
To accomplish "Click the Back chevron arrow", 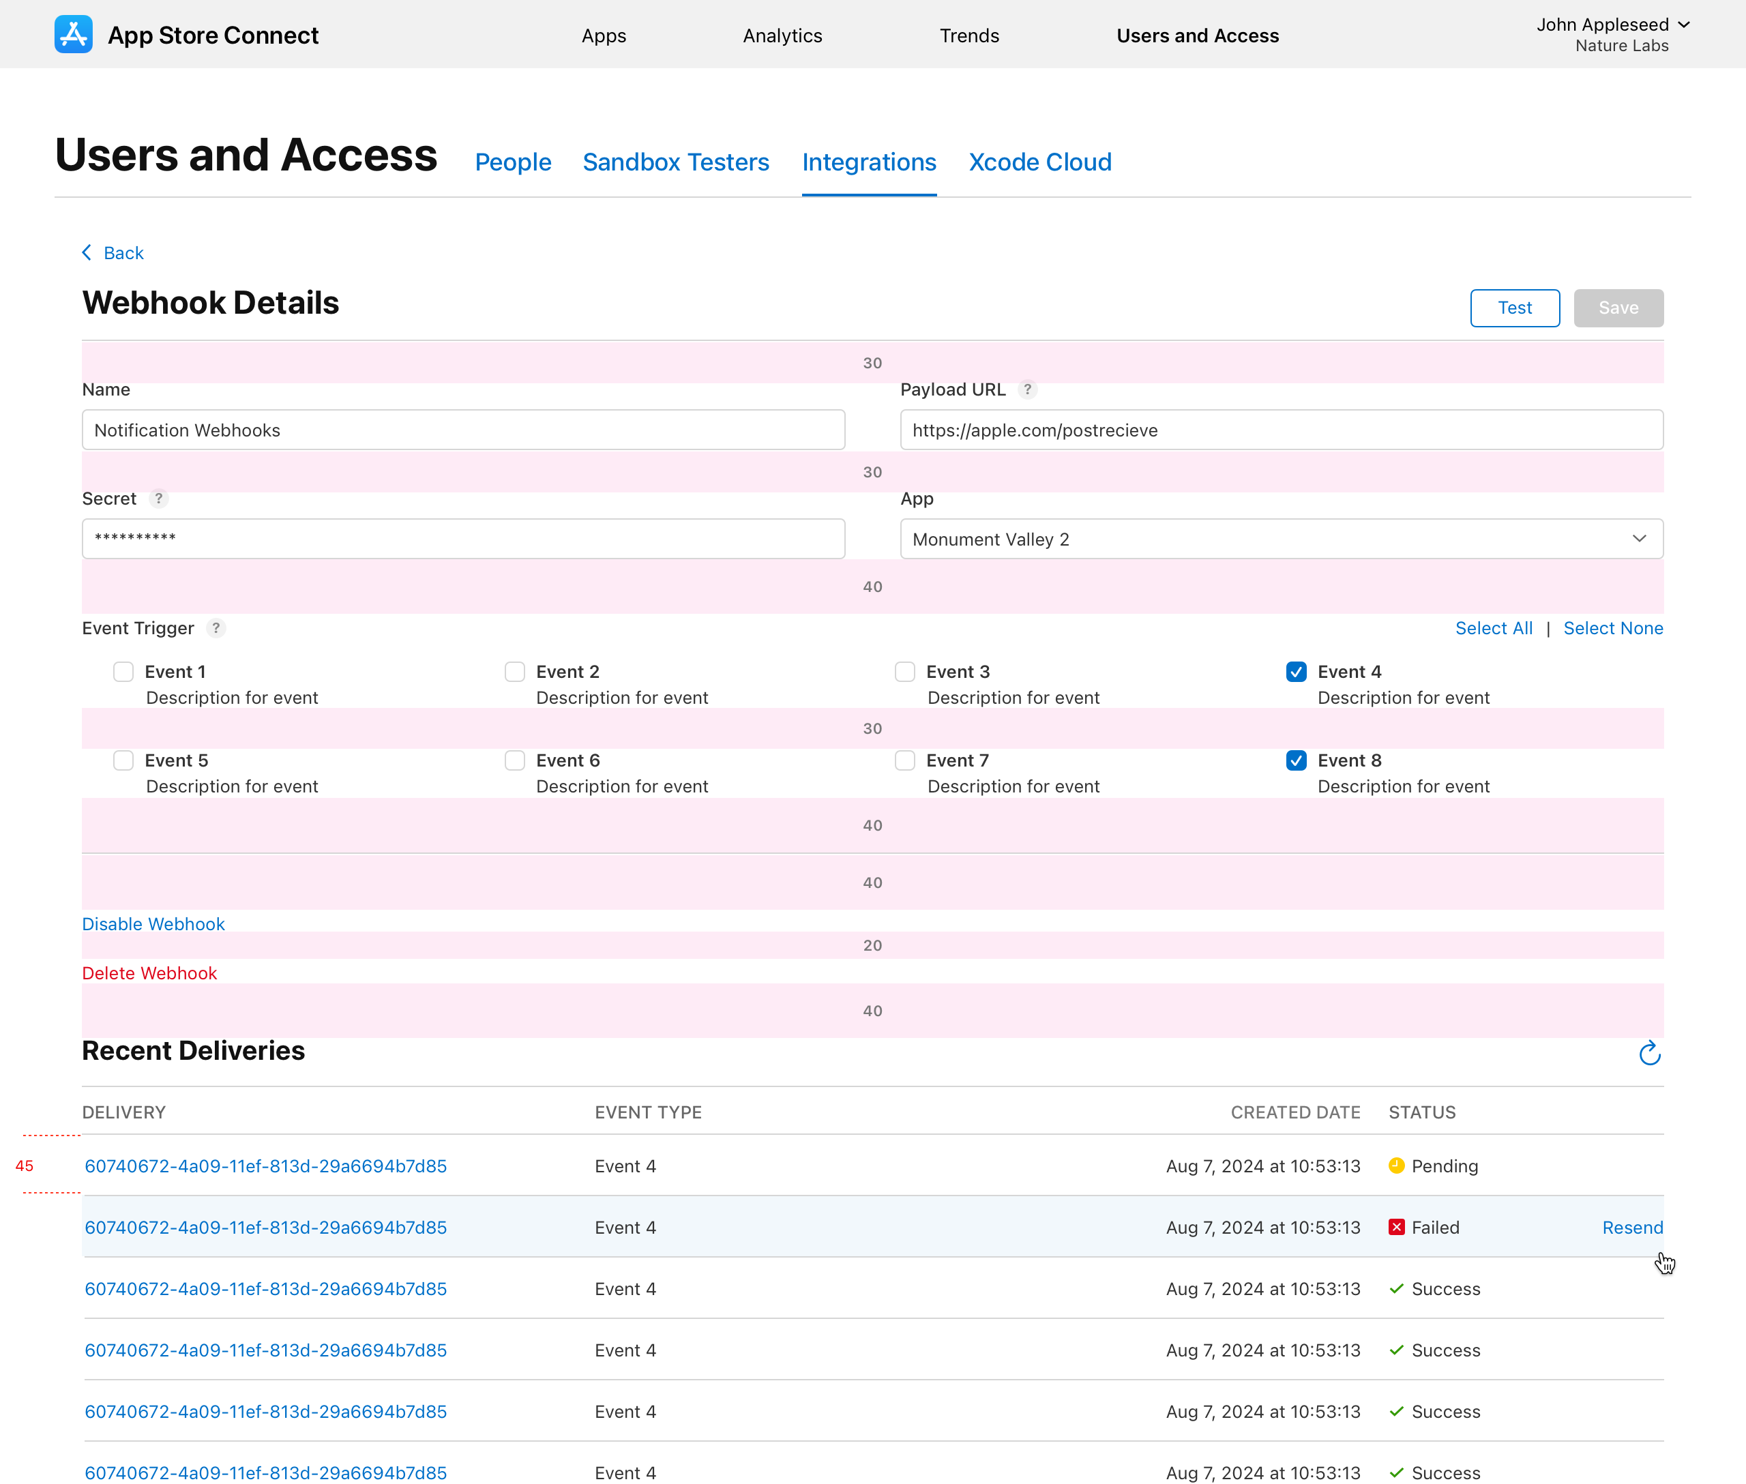I will pos(87,253).
